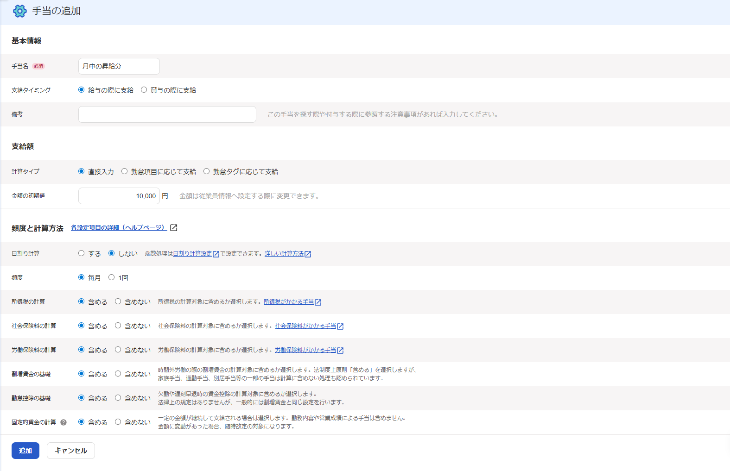The height and width of the screenshot is (471, 730).
Task: Click the help question mark beside 固定的賃金の計算
Action: pyautogui.click(x=63, y=422)
